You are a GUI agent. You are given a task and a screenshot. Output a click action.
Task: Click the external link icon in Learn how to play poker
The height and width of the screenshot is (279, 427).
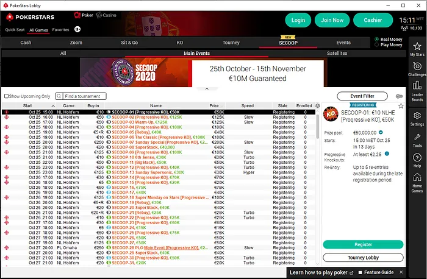(351, 272)
